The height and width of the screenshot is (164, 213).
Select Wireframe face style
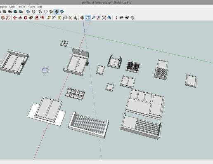click(x=40, y=12)
